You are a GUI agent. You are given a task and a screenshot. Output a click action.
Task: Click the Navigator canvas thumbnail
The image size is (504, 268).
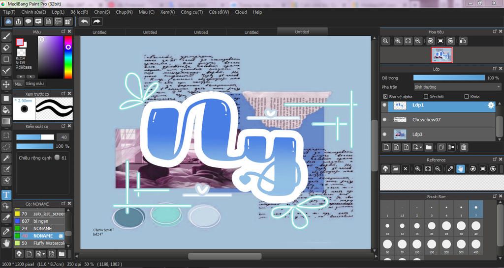pyautogui.click(x=441, y=54)
